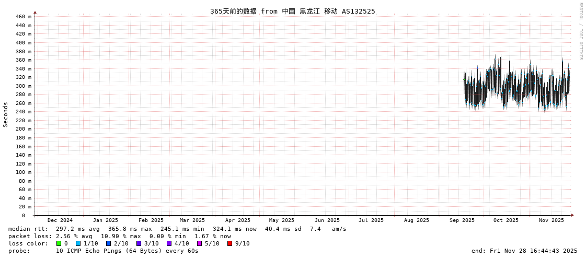Click the green 0 loss color swatch
The image size is (586, 258).
(59, 243)
